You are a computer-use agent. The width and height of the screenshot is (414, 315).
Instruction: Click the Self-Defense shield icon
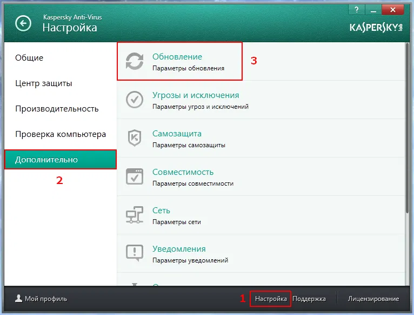(135, 138)
